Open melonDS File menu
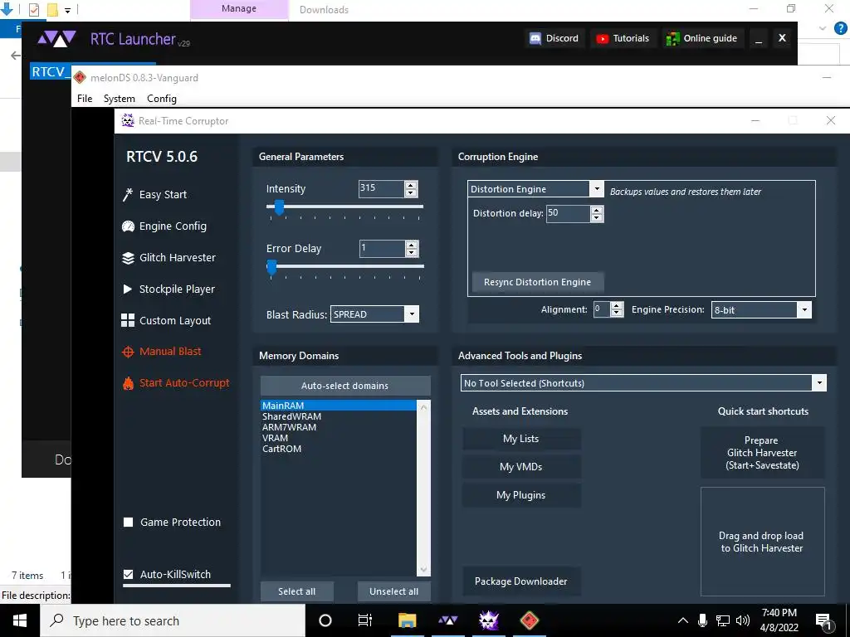The height and width of the screenshot is (637, 850). coord(85,99)
